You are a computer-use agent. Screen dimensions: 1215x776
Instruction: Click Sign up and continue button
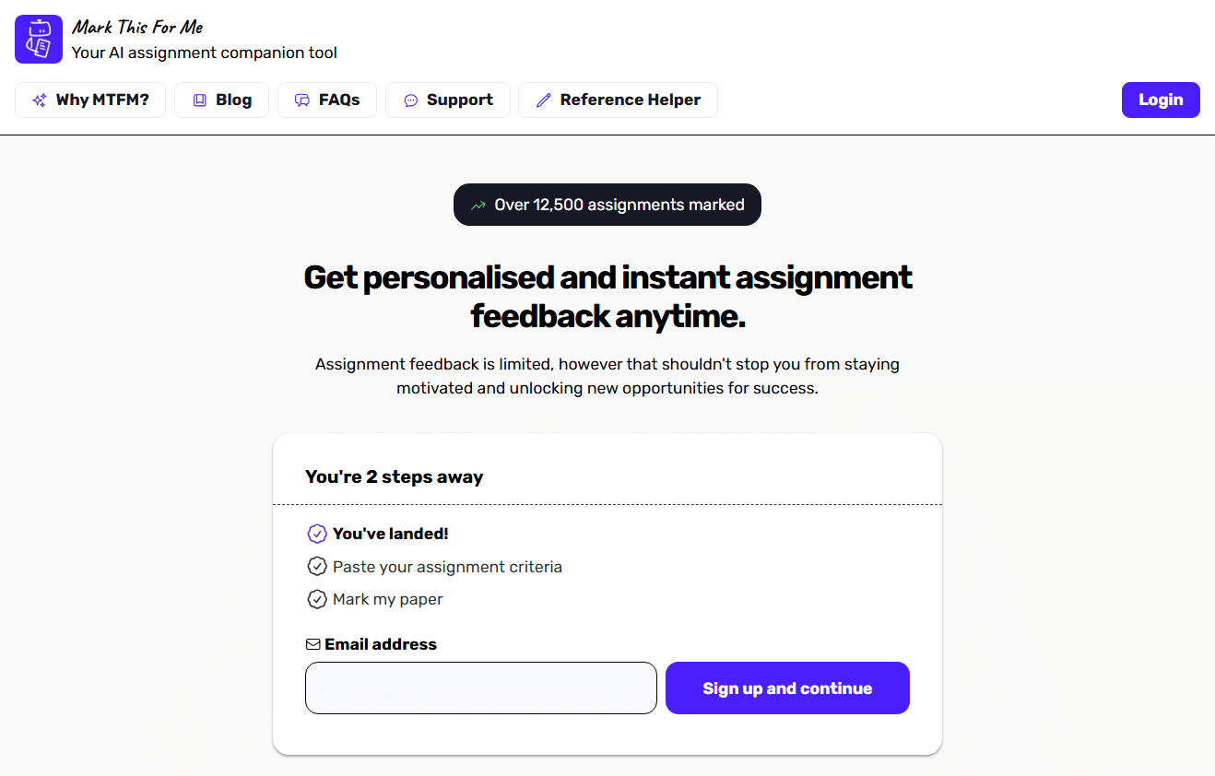787,688
